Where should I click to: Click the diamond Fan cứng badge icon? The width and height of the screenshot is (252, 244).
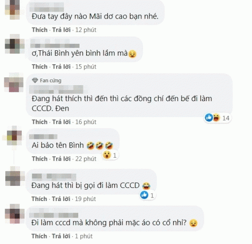tap(35, 80)
